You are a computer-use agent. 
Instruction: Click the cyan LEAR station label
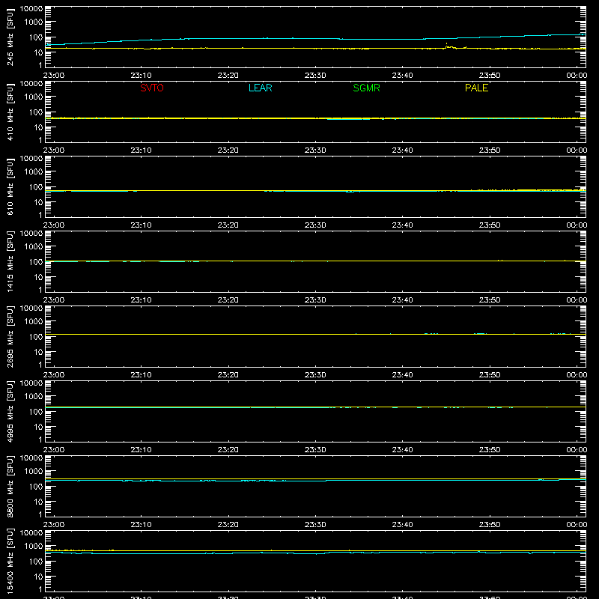(260, 88)
